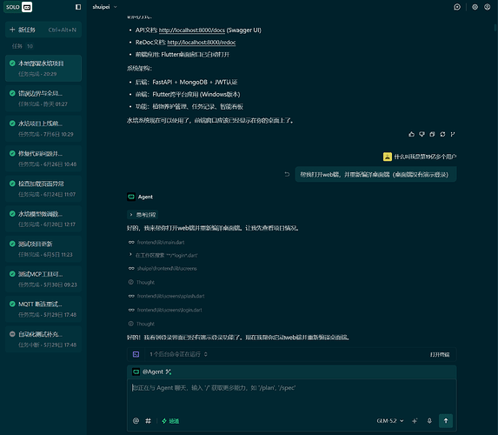The image size is (498, 435).
Task: Open the task dated 6月26日 10:48
Action: coord(43,158)
